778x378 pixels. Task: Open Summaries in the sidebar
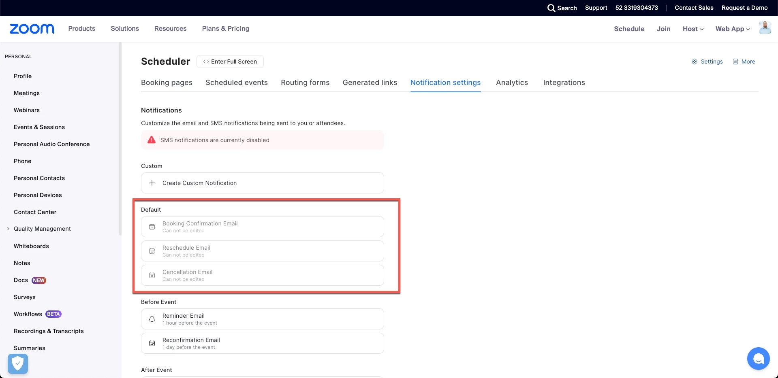coord(30,348)
